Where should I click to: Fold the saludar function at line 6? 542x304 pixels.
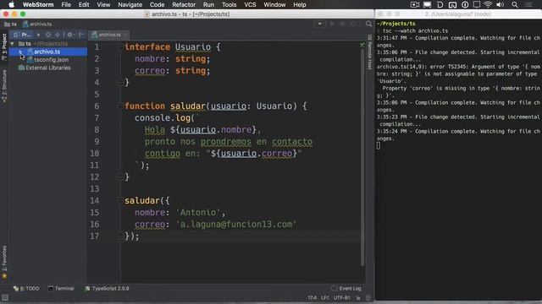pyautogui.click(x=120, y=106)
